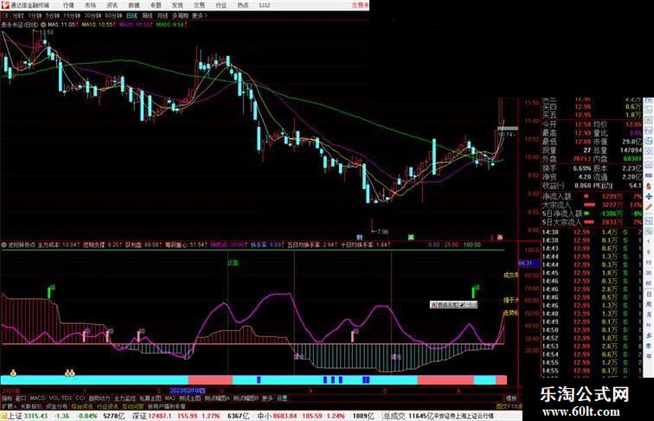Switch to the 15分钟 period tab
The image size is (654, 421).
(x=72, y=16)
